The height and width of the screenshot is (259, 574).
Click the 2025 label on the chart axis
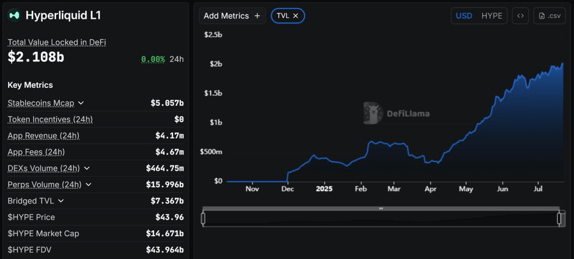pyautogui.click(x=324, y=189)
